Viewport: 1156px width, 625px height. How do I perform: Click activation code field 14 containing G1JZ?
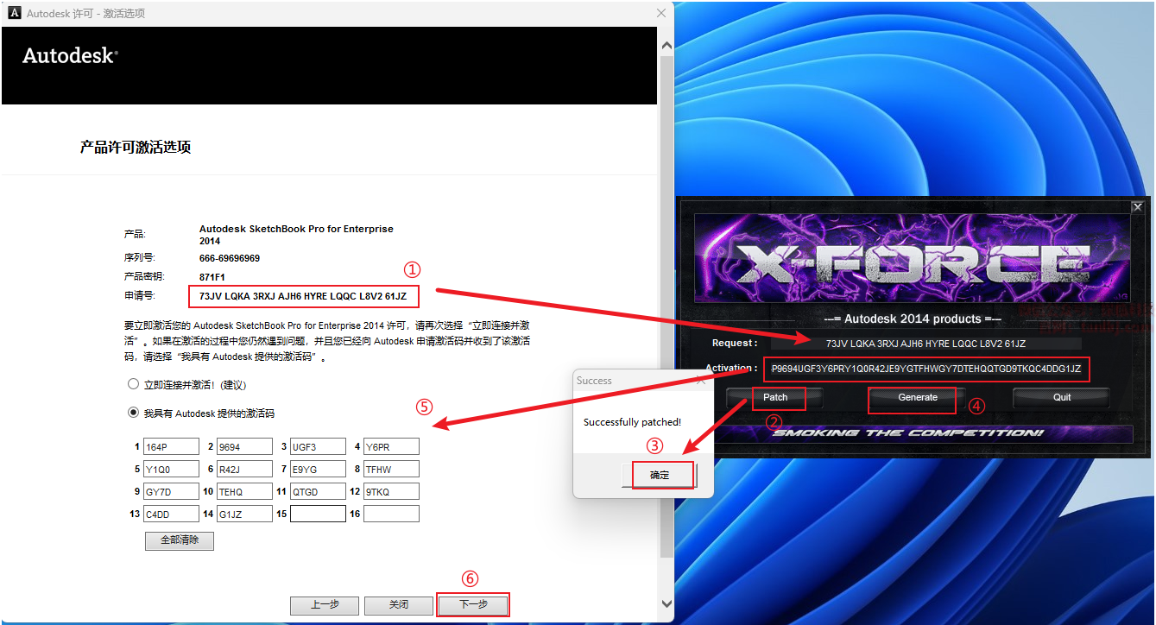point(244,514)
